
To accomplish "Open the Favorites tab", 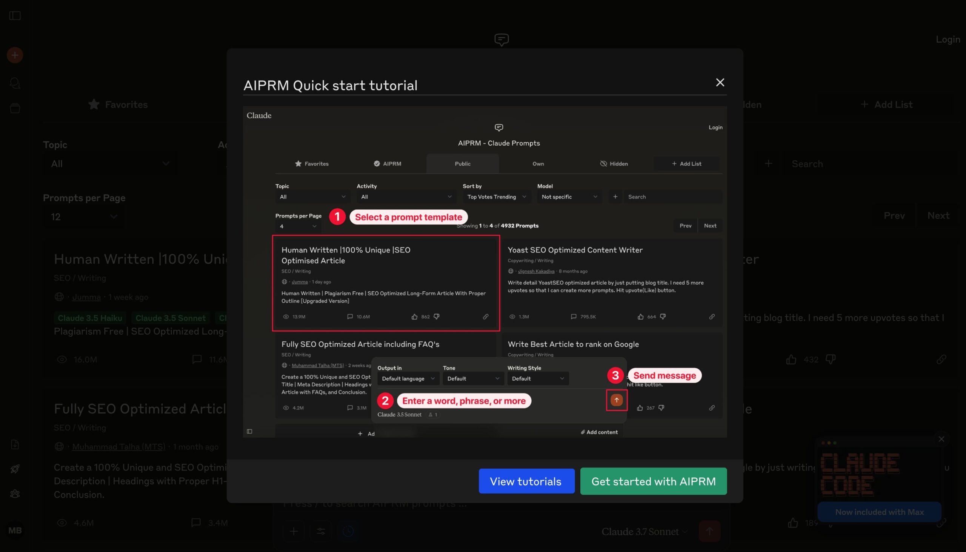I will (x=118, y=104).
